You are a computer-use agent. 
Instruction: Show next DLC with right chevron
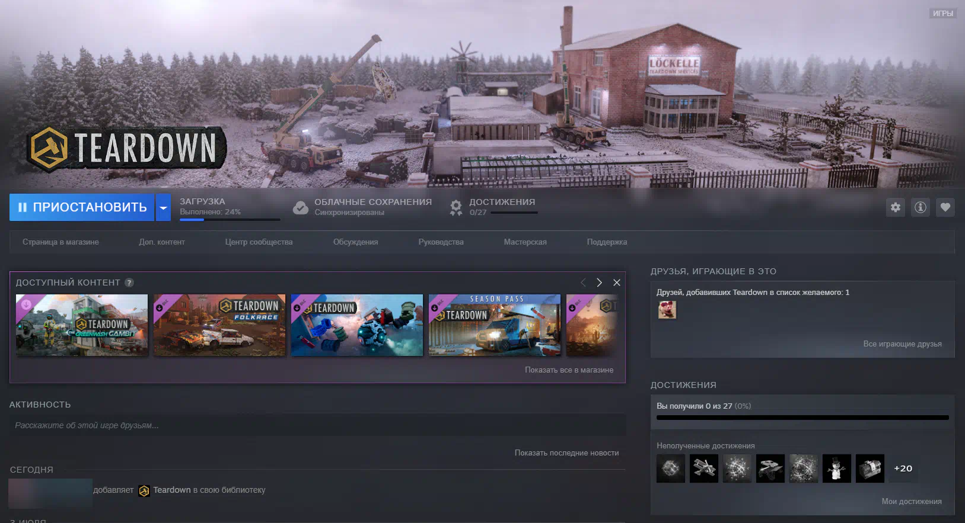tap(599, 283)
